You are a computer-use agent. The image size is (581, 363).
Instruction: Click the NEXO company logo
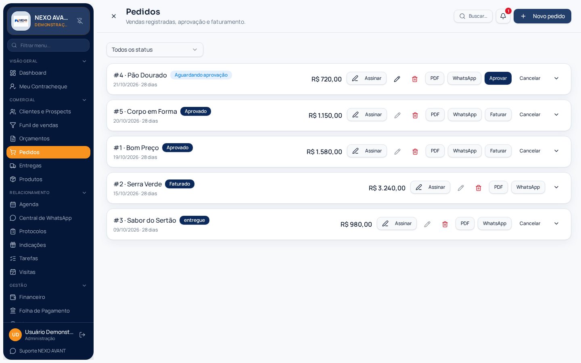(x=21, y=21)
